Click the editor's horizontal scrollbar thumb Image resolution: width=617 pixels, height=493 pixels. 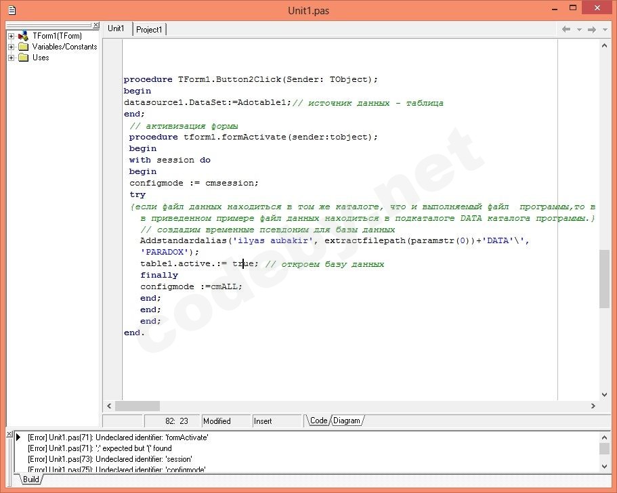click(137, 406)
